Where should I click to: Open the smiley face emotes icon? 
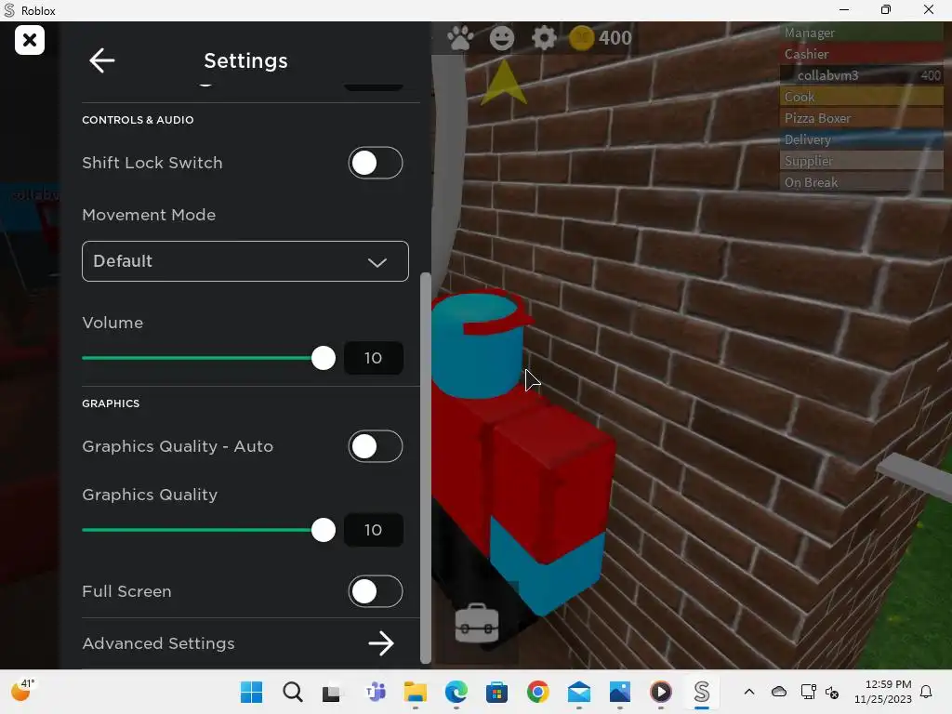pyautogui.click(x=501, y=38)
